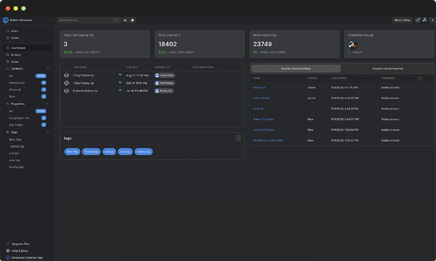Check off the 1 Day Follow Up task
Image resolution: width=436 pixels, height=261 pixels.
tap(66, 83)
